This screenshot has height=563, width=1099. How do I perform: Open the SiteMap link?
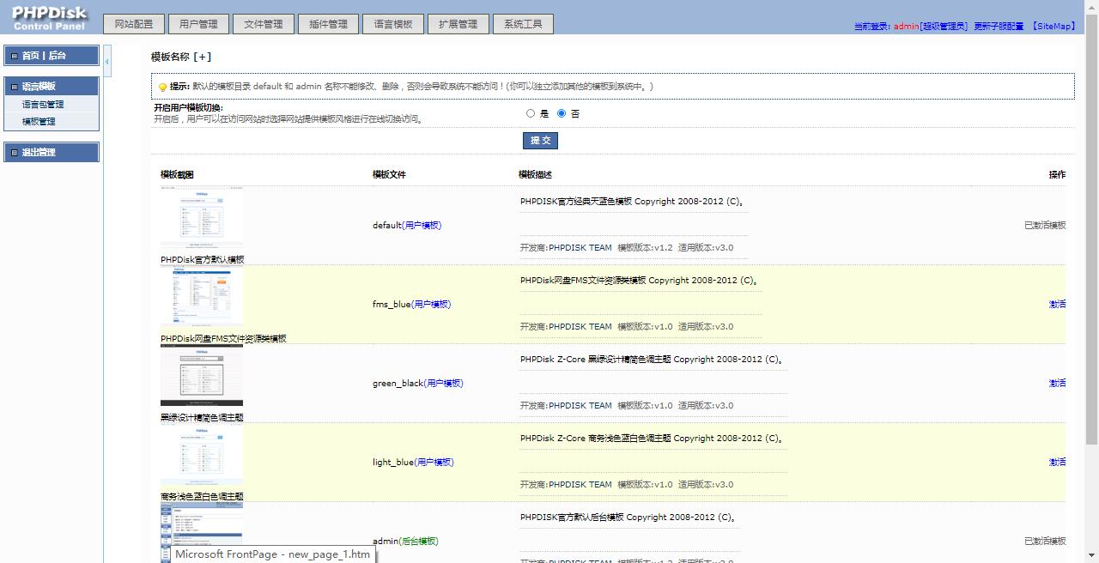point(1053,27)
